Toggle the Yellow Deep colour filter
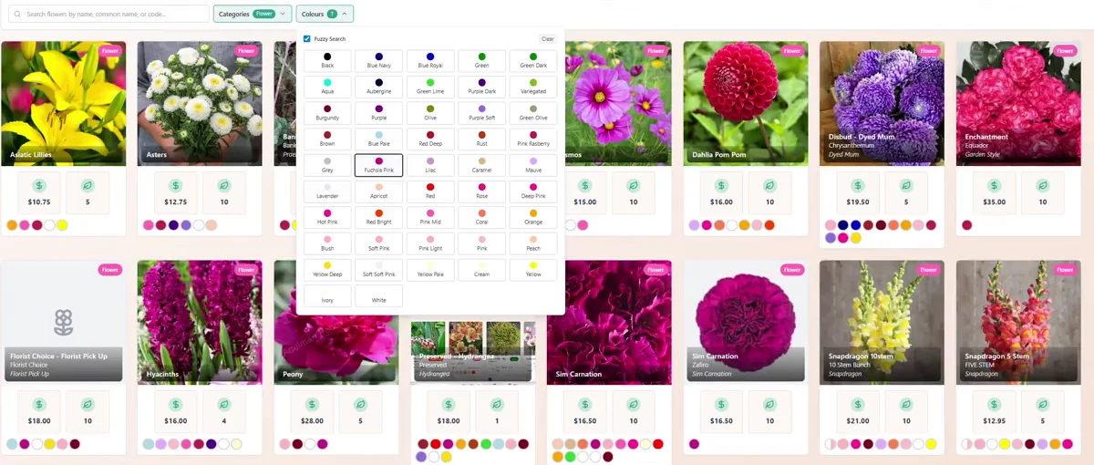Image resolution: width=1094 pixels, height=465 pixels. 327,270
